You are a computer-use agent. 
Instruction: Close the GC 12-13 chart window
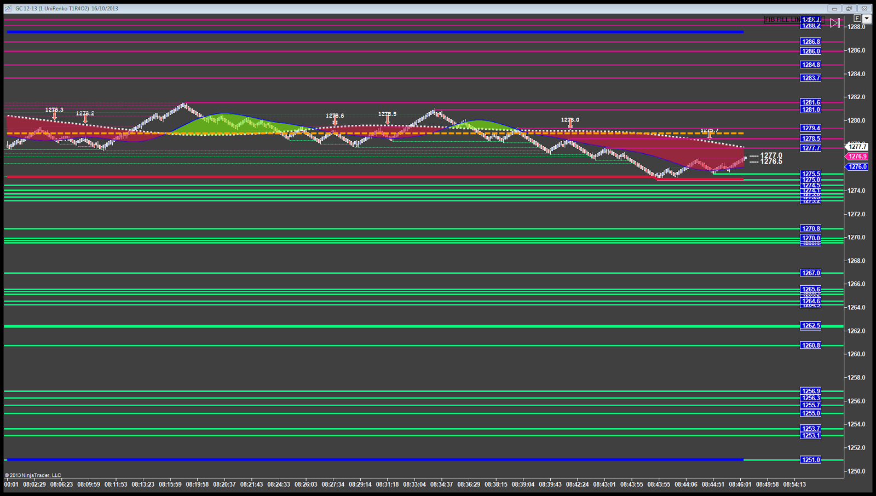pyautogui.click(x=864, y=8)
